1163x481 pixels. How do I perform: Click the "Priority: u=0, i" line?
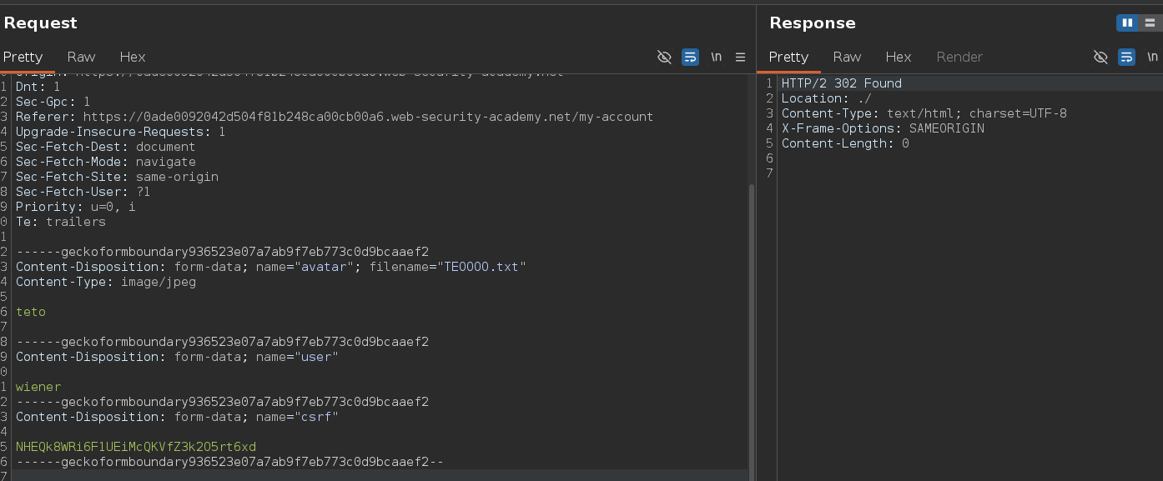pos(76,207)
